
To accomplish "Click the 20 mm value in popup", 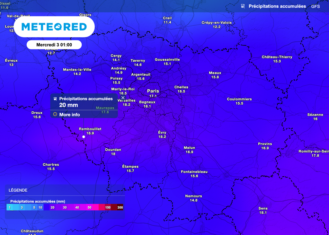I will click(68, 105).
